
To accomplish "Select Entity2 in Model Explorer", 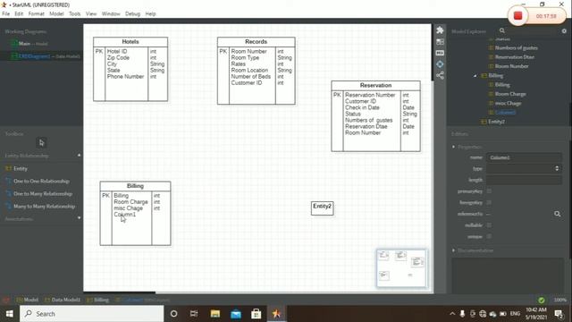I will click(x=497, y=122).
